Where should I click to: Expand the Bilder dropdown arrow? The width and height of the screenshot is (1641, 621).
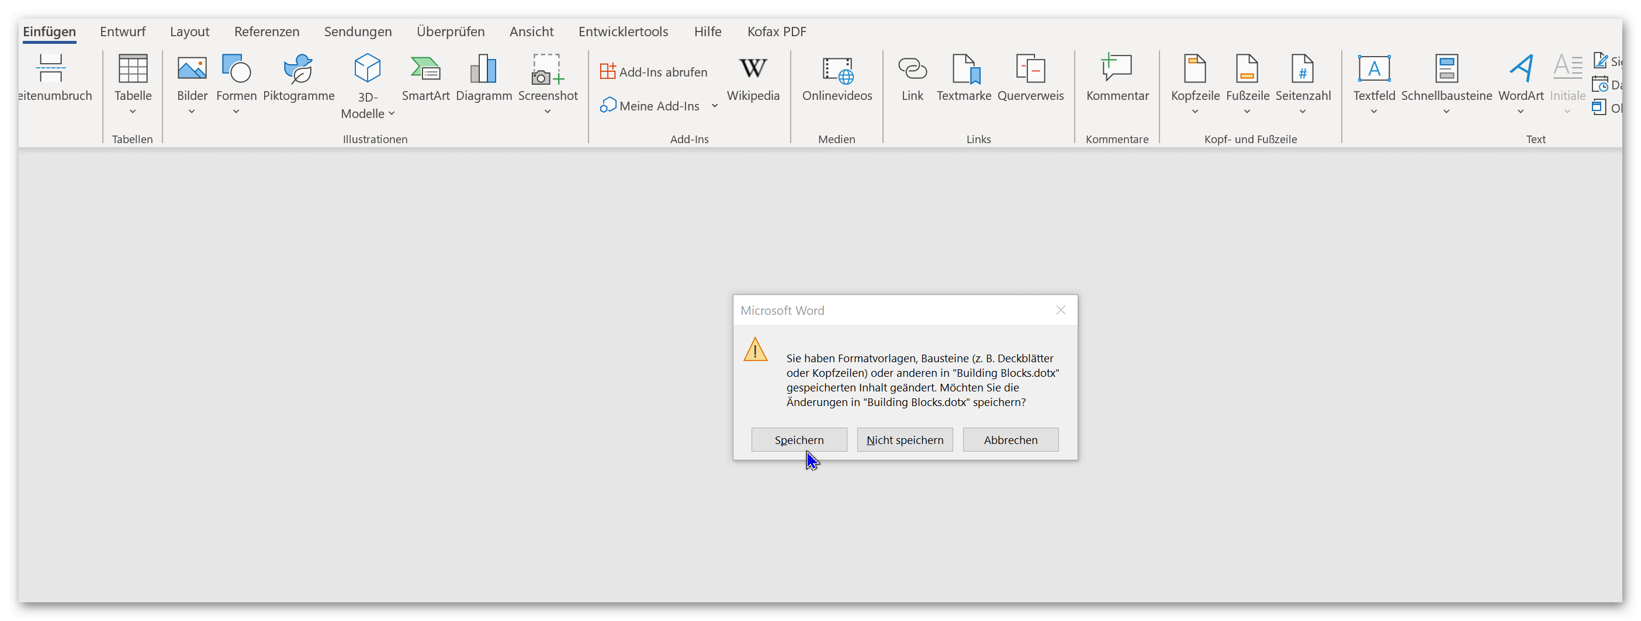click(x=192, y=112)
